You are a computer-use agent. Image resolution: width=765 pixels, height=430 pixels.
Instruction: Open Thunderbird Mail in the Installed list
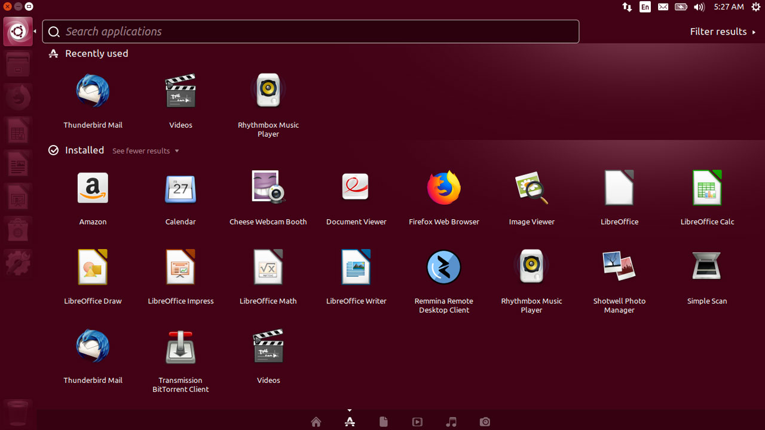point(93,346)
